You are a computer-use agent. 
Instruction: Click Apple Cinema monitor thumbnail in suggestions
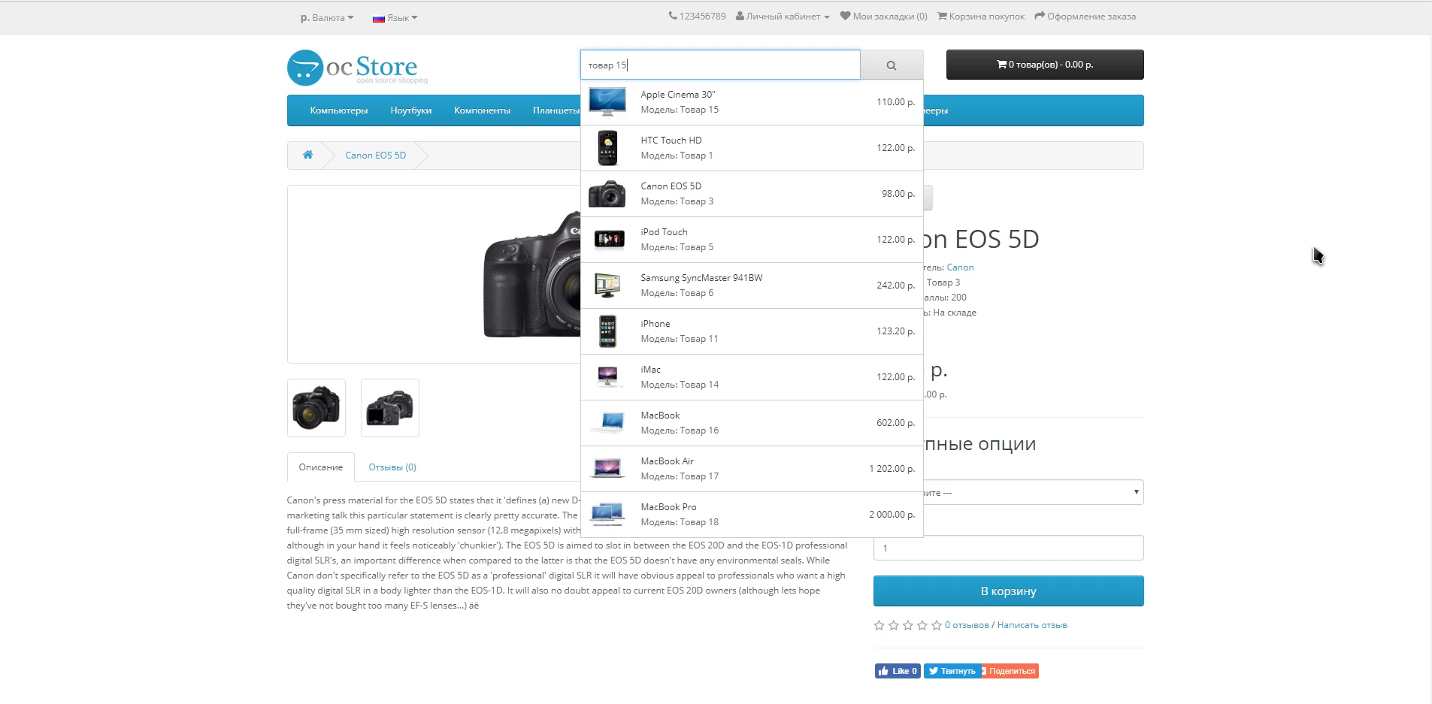point(607,102)
